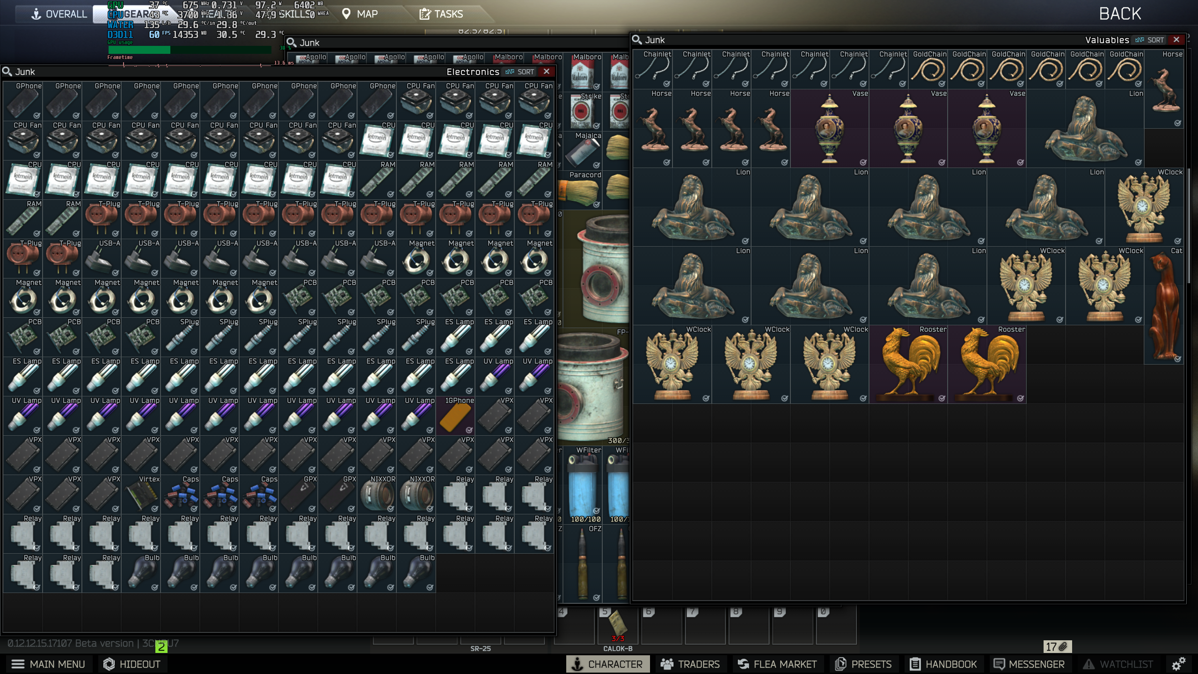Viewport: 1198px width, 674px height.
Task: Click the Back button
Action: tap(1120, 14)
